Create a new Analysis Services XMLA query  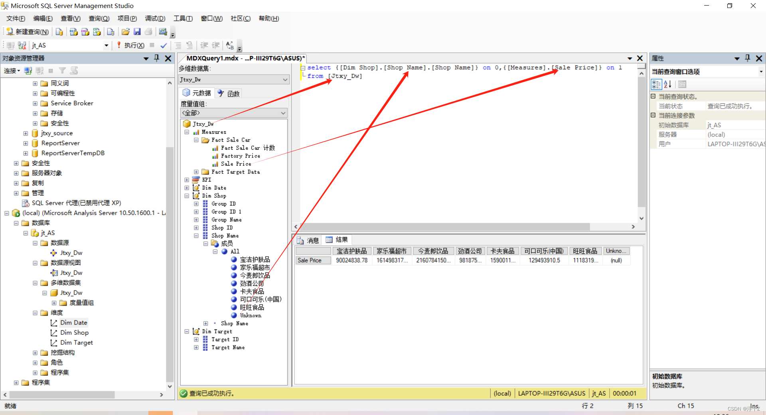(97, 32)
